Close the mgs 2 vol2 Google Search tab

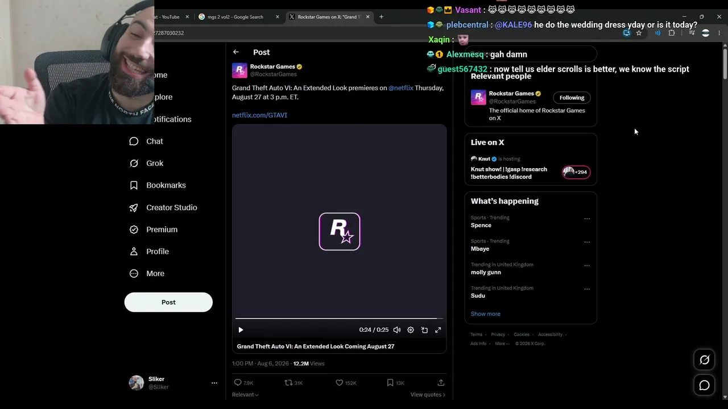(x=278, y=17)
